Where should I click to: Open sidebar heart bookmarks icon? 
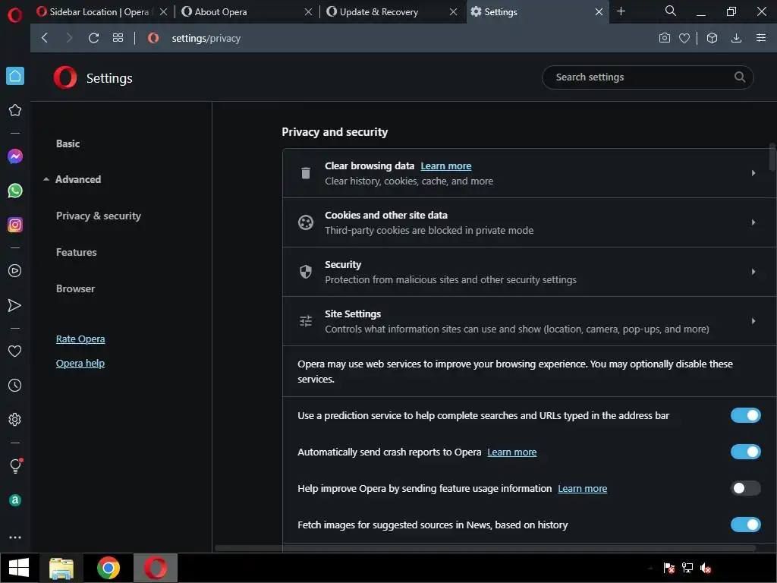[15, 351]
